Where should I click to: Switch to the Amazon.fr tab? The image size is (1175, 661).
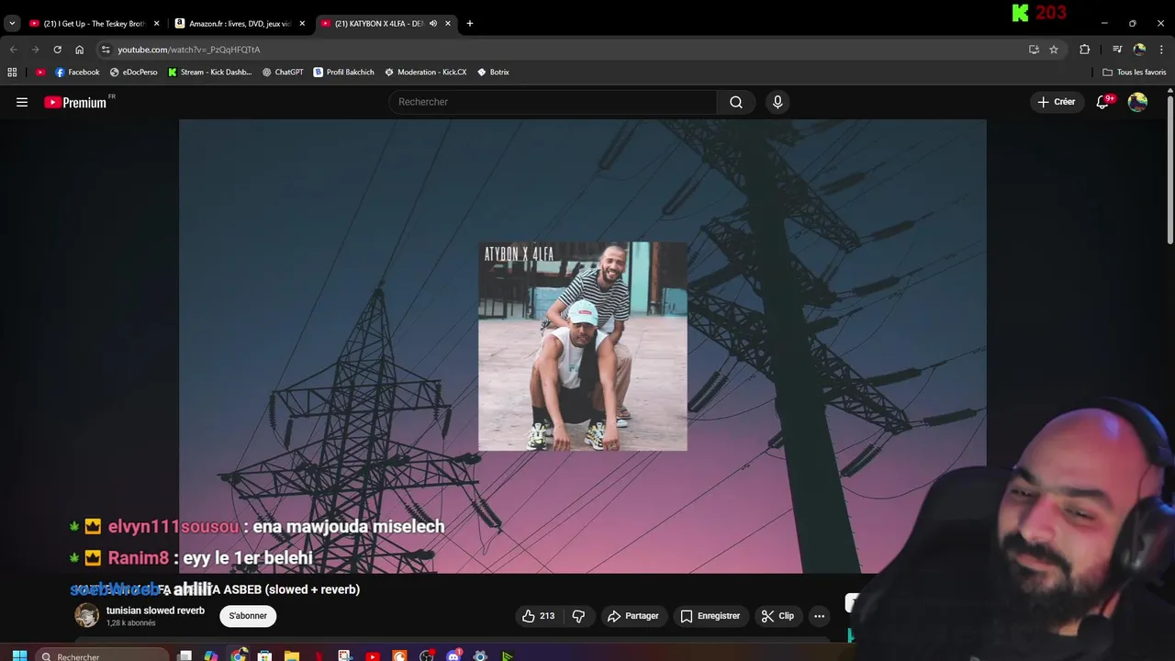tap(241, 23)
